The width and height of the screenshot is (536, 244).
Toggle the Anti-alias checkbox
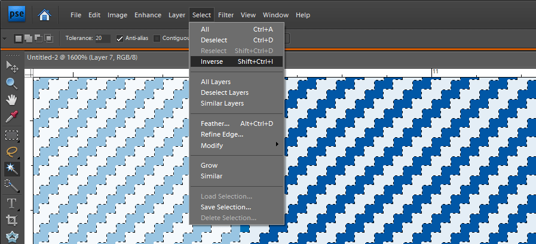(x=120, y=39)
